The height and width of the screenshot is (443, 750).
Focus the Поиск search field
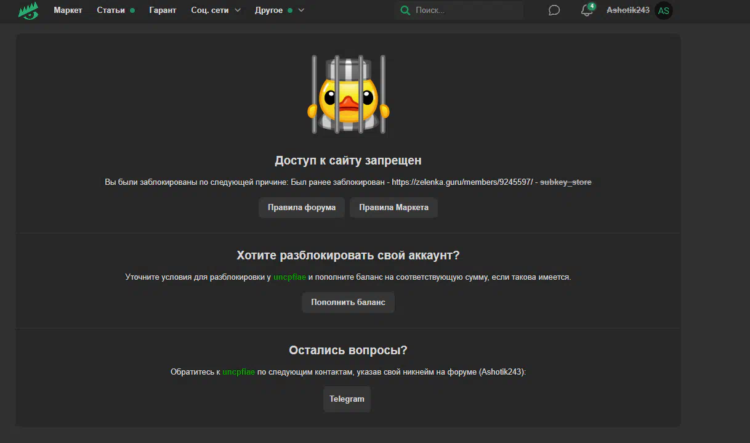click(459, 10)
